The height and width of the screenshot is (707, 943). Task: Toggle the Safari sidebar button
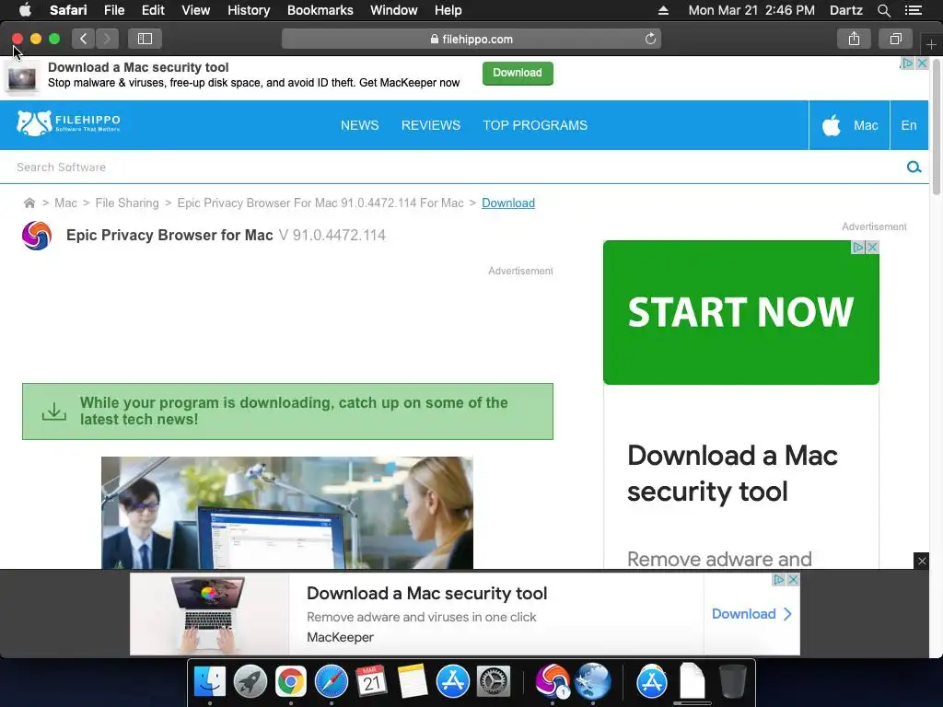pos(145,39)
